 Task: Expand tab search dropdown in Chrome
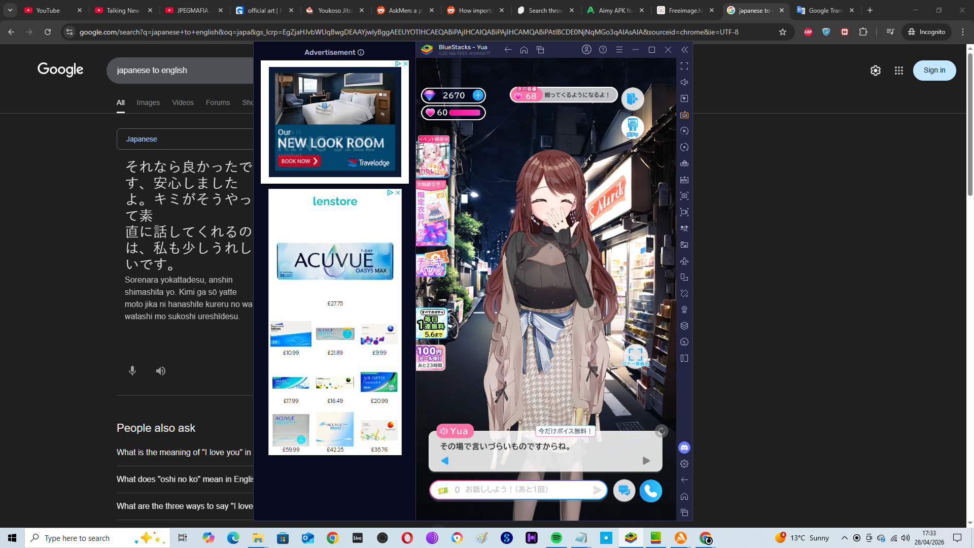(10, 10)
